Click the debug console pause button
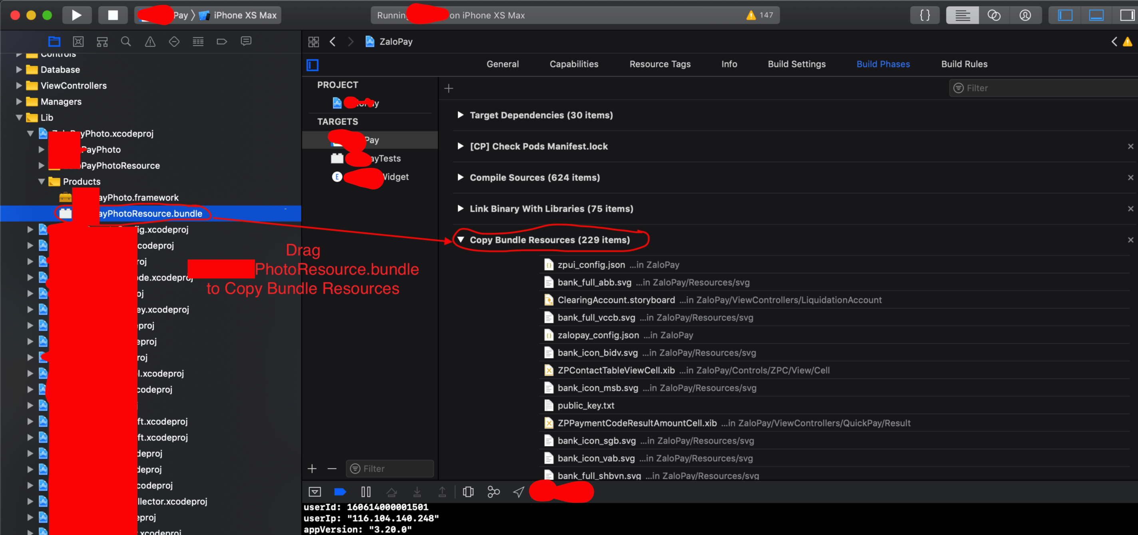 pyautogui.click(x=365, y=491)
